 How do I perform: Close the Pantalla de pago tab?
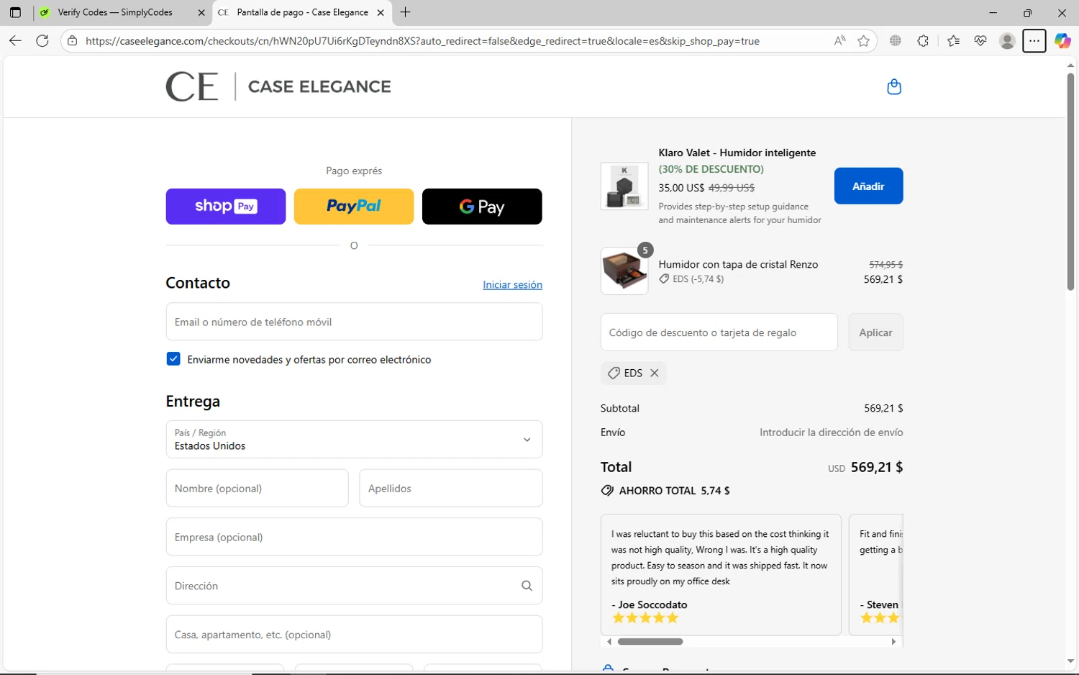(x=381, y=12)
